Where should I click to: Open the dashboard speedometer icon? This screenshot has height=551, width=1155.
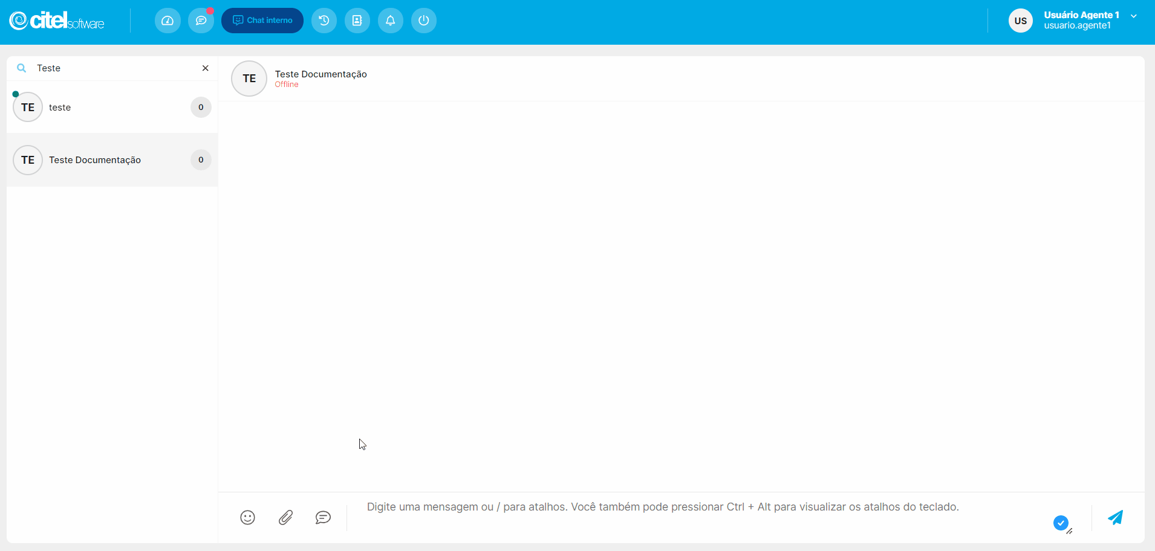168,21
